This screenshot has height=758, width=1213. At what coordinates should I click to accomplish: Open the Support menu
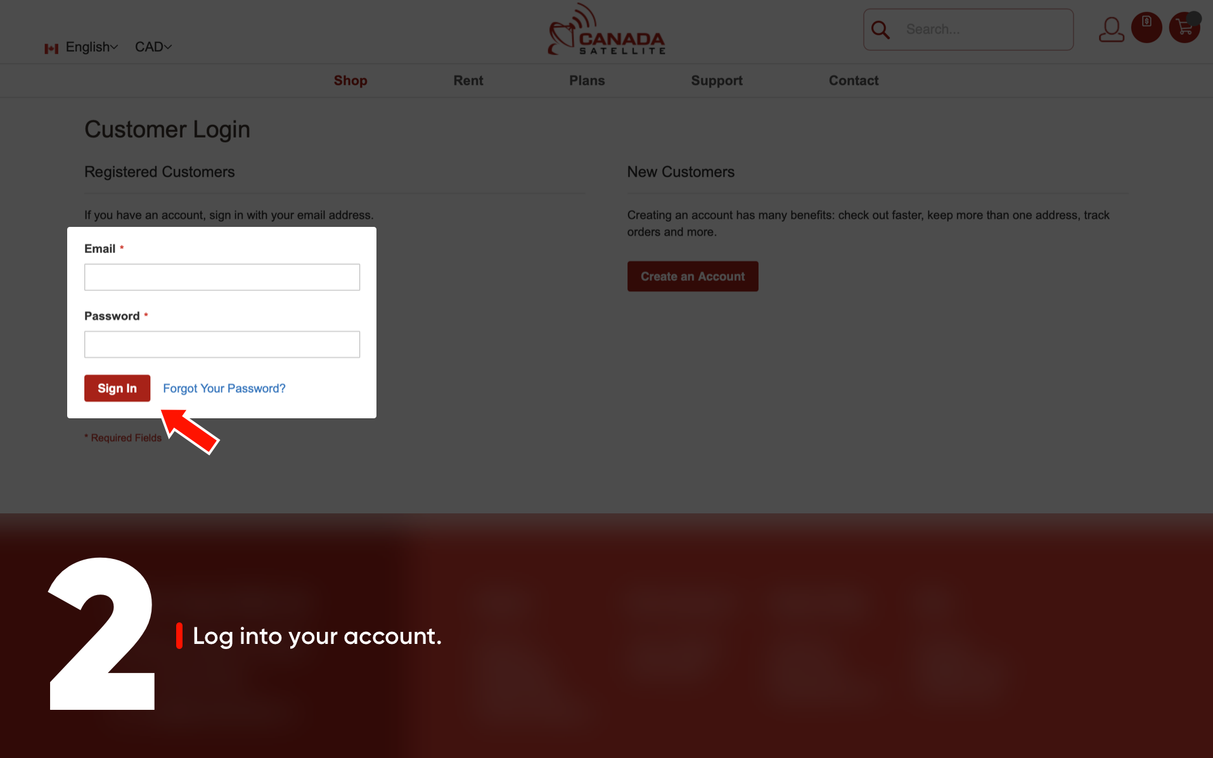(717, 80)
